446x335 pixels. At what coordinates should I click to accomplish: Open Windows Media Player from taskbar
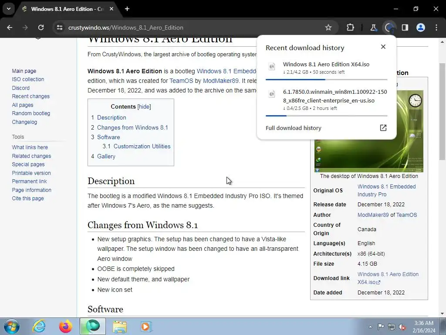146,326
